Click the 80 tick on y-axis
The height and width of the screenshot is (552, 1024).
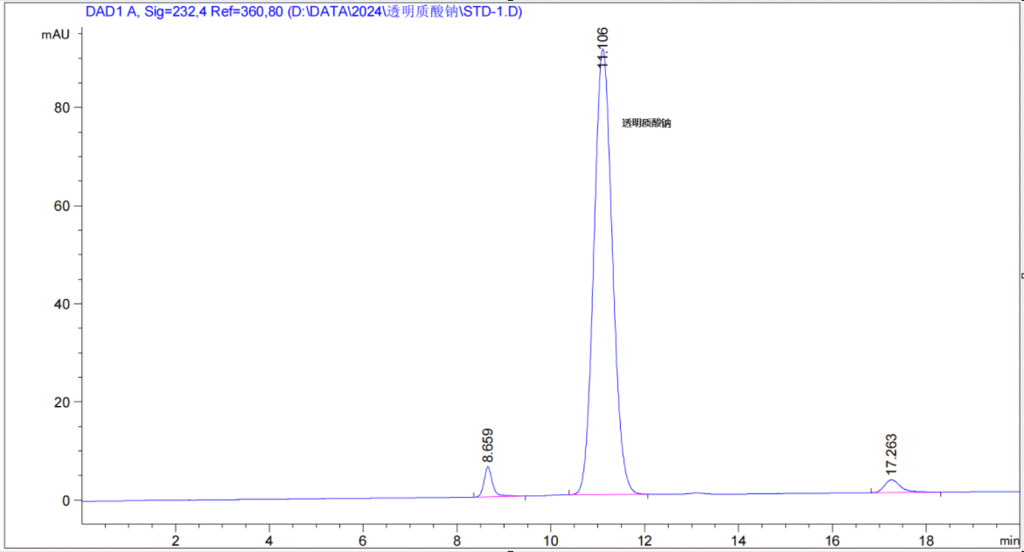pyautogui.click(x=62, y=108)
